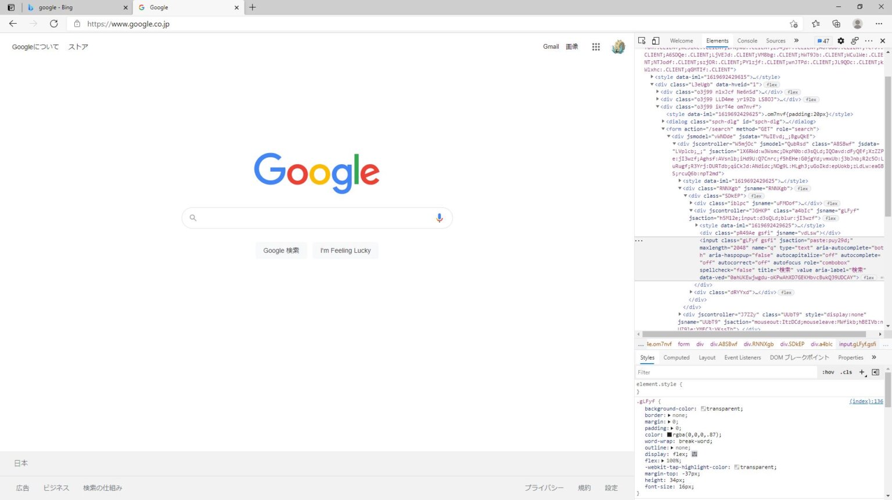892x500 pixels.
Task: Open the Google apps grid
Action: pos(596,47)
